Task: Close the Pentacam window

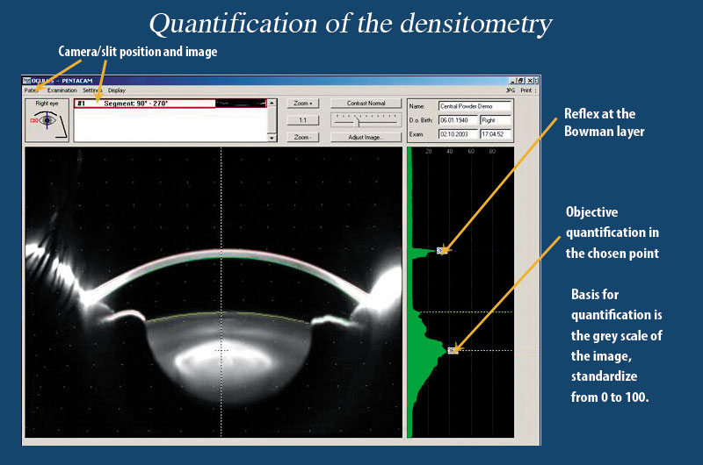Action: (530, 81)
